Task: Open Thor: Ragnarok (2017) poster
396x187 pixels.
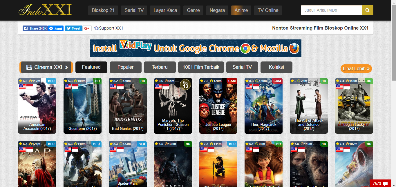Action: [x=263, y=106]
